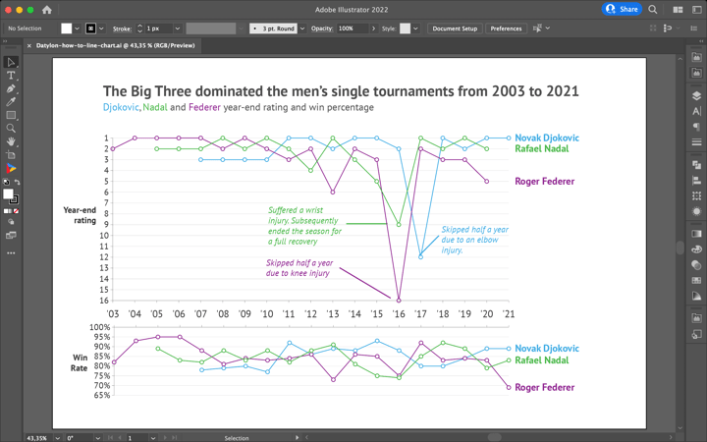This screenshot has width=707, height=442.
Task: Click the fill color swatch in control bar
Action: (67, 28)
